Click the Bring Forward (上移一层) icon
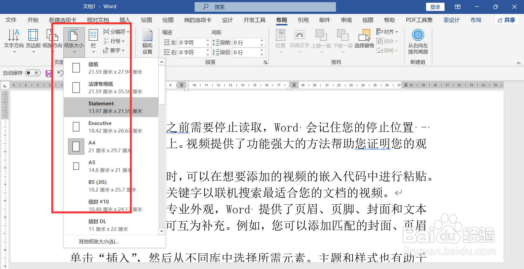Screen dimensions: 524x269 click(321, 35)
